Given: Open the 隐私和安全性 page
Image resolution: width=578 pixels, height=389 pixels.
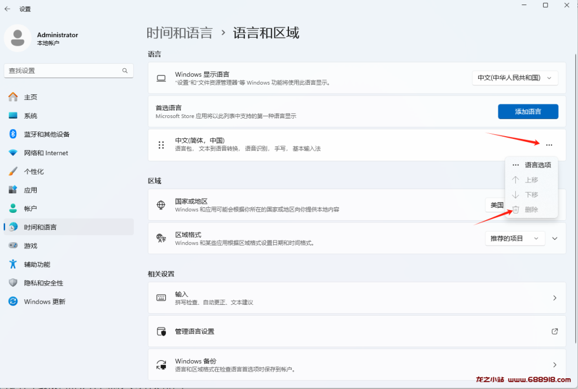Looking at the screenshot, I should 68,283.
